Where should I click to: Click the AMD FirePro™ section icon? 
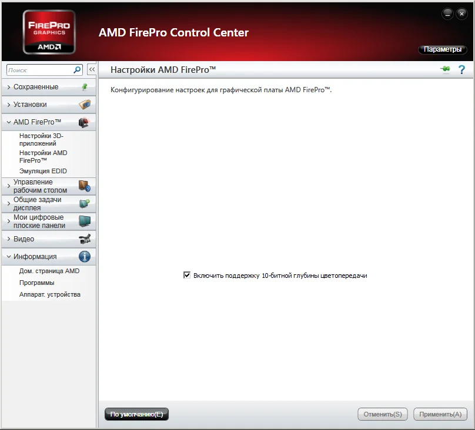[x=84, y=122]
